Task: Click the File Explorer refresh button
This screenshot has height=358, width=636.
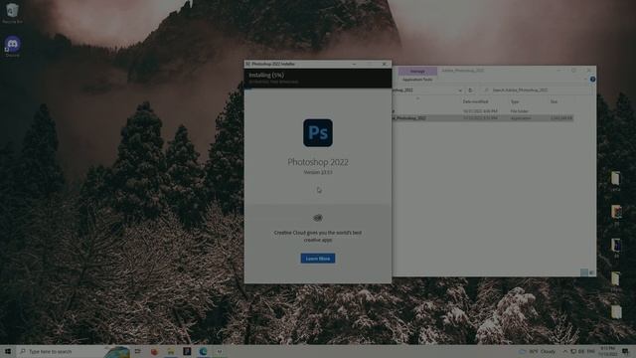Action: (470, 90)
